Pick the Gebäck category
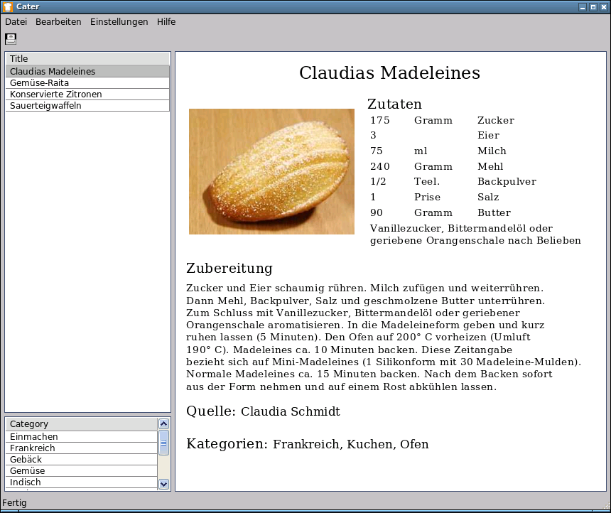The height and width of the screenshot is (513, 611). click(26, 460)
